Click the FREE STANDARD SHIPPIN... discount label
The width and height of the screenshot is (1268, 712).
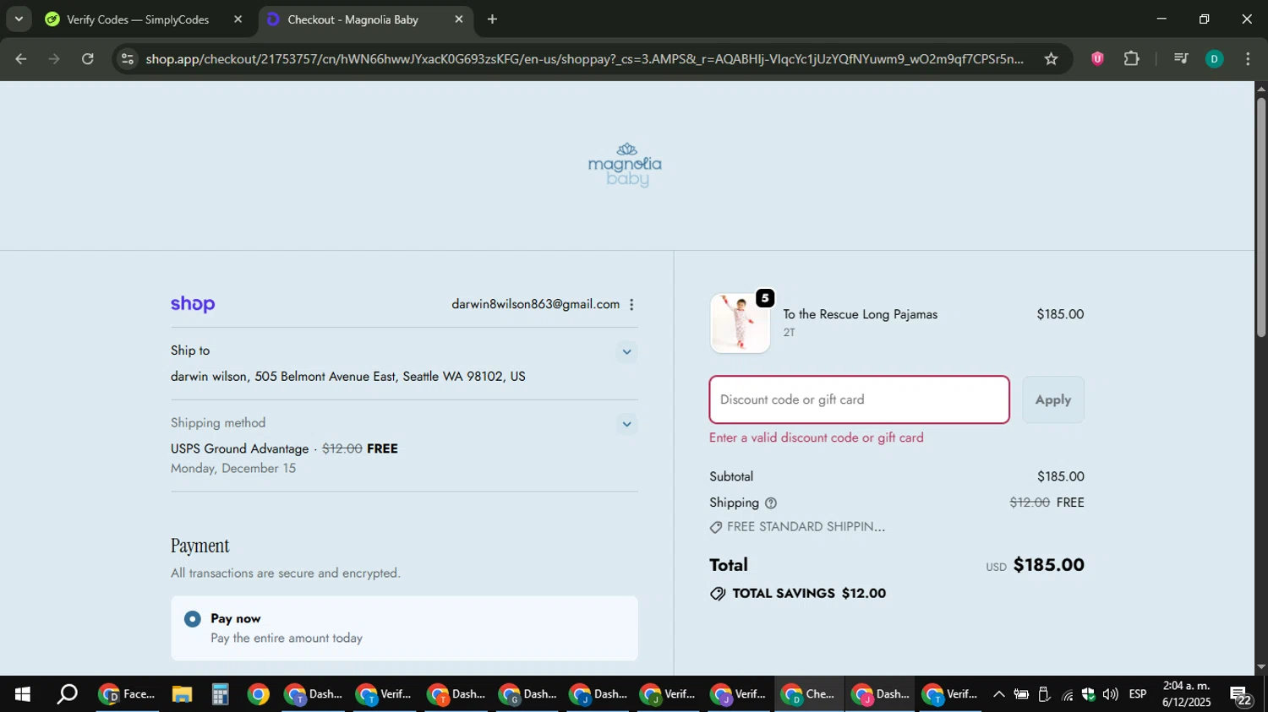[798, 527]
